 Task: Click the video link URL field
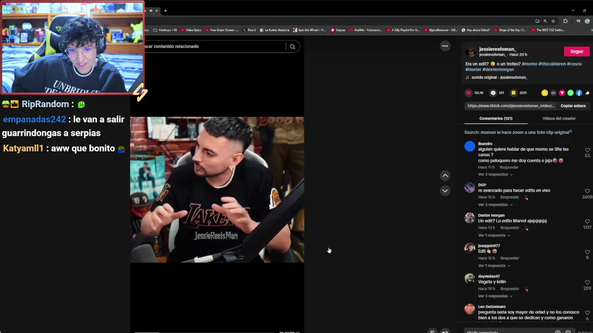pyautogui.click(x=511, y=106)
